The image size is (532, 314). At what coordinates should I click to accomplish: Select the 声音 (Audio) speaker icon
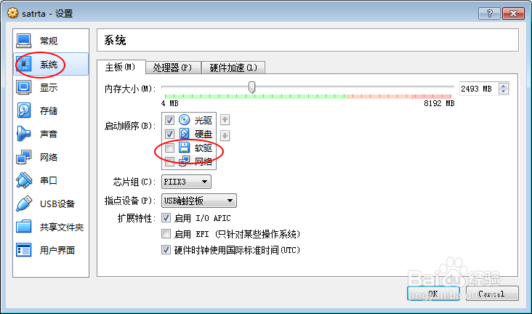[x=23, y=134]
